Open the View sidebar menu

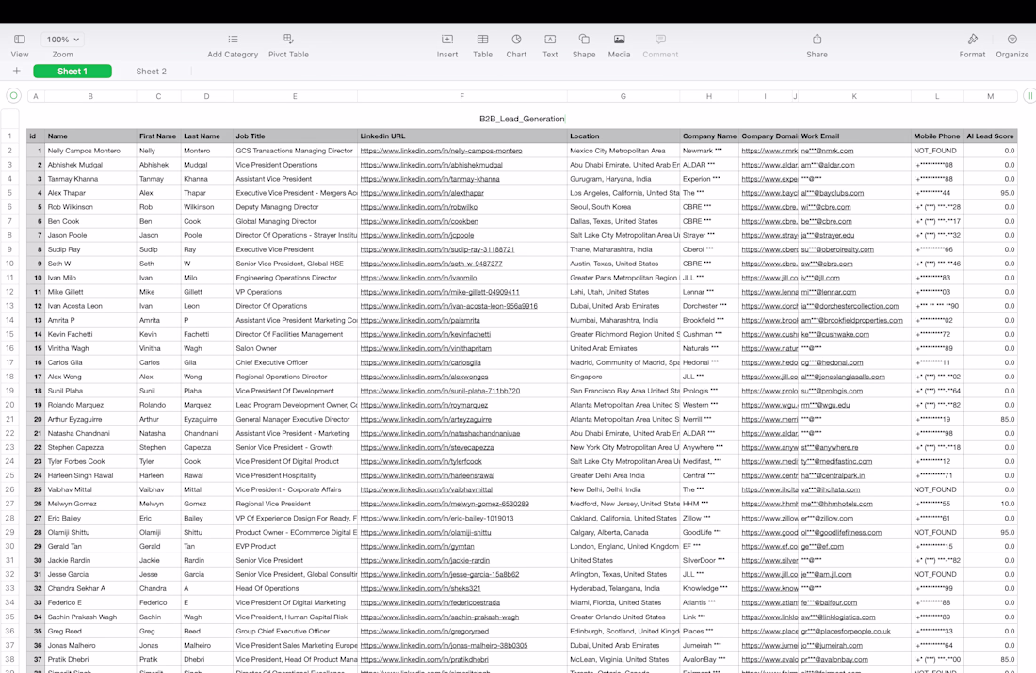(19, 45)
